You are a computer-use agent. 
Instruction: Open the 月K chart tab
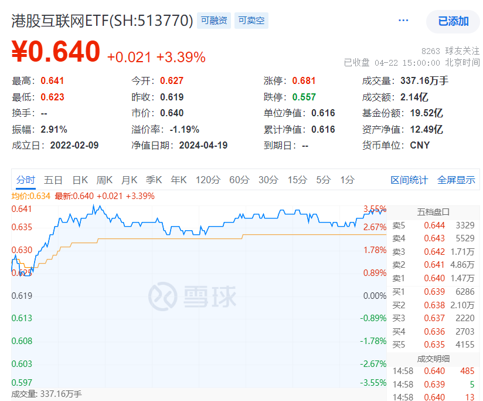(129, 180)
